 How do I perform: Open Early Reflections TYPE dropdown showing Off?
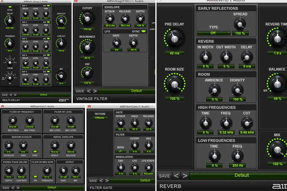coord(214,33)
